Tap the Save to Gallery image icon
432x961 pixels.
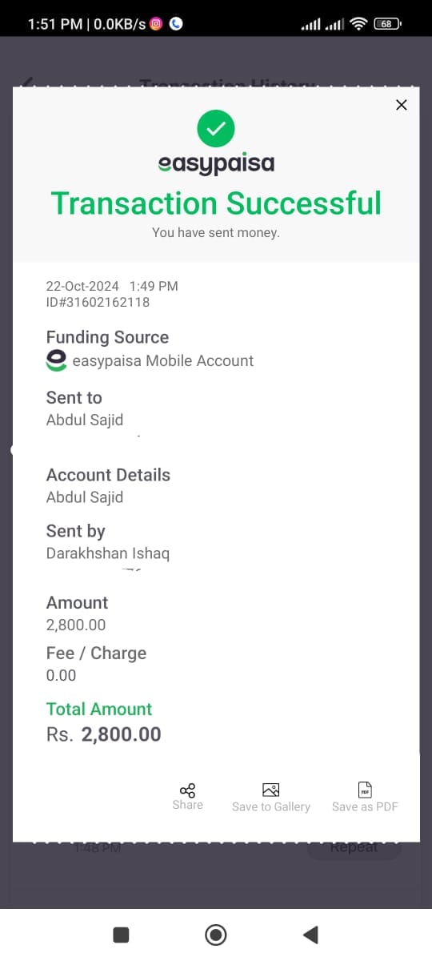270,790
